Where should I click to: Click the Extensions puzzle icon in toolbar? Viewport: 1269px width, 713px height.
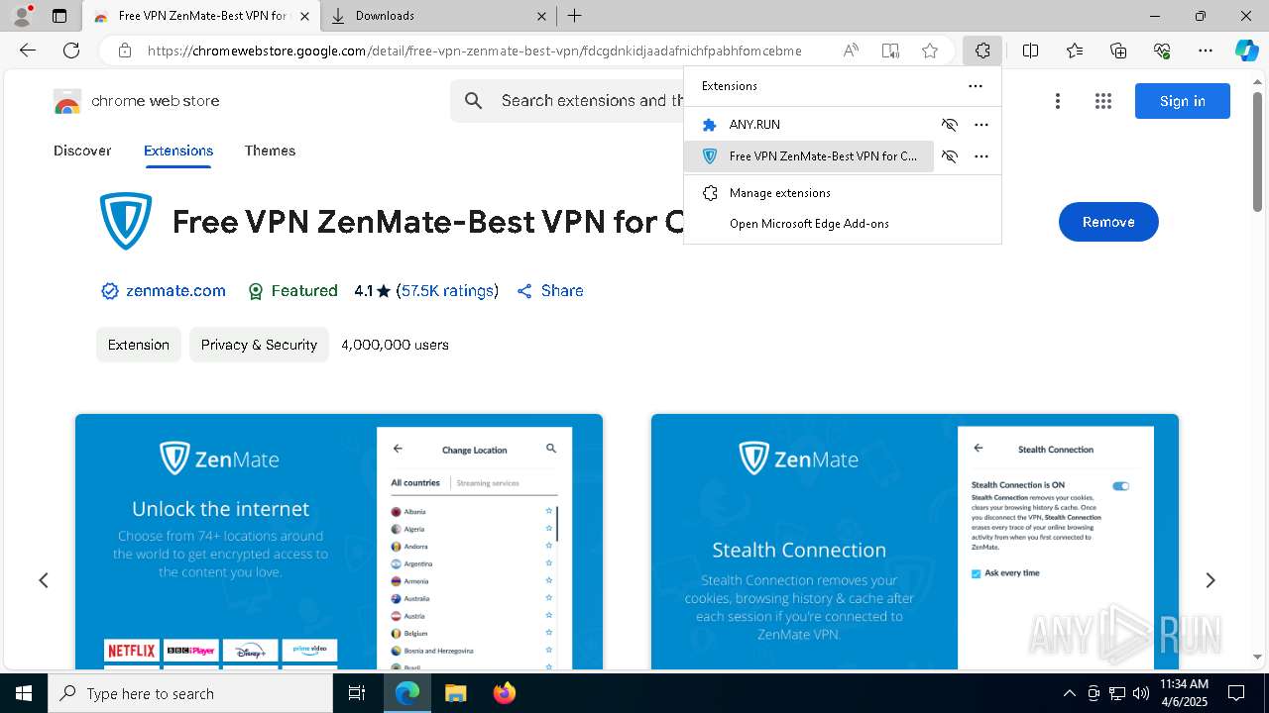point(982,51)
